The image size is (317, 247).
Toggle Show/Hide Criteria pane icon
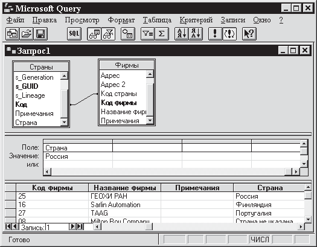(108, 34)
